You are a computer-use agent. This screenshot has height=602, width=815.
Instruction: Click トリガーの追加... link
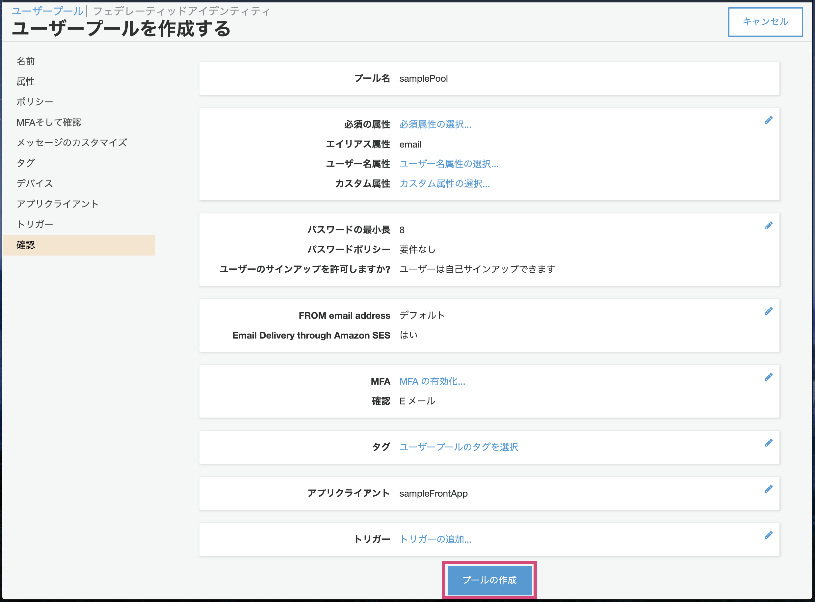[435, 539]
